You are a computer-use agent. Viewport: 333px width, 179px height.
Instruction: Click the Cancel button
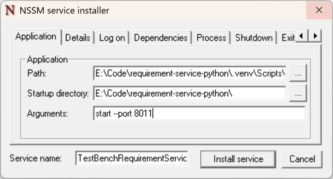coord(302,159)
